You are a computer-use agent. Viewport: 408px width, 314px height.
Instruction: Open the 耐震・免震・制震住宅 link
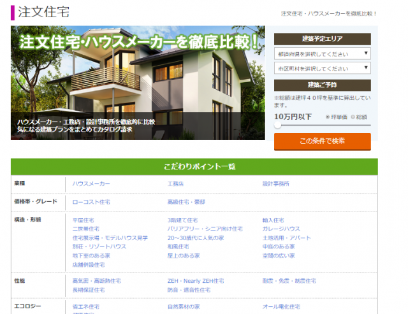click(289, 281)
